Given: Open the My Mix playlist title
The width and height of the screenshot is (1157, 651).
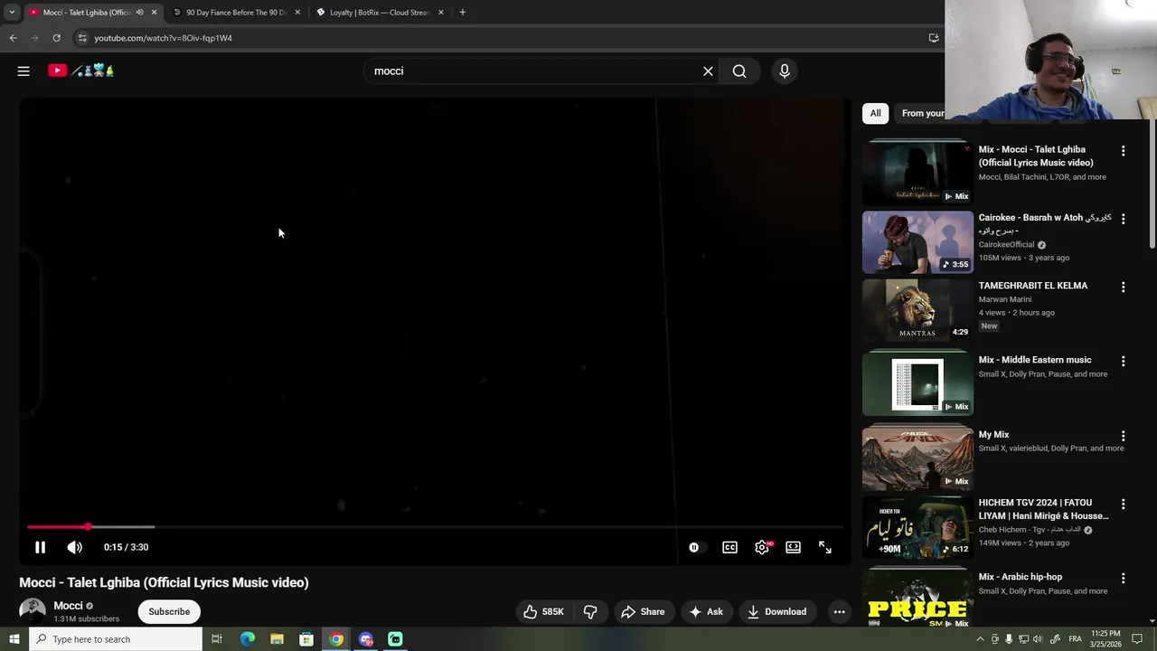Looking at the screenshot, I should pos(993,435).
